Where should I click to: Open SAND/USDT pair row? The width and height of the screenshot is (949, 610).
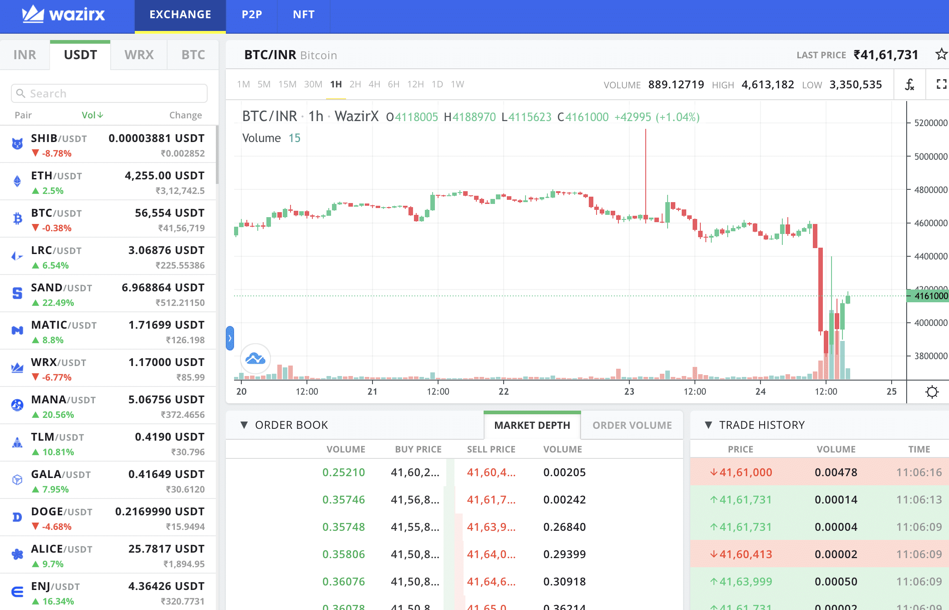tap(108, 294)
